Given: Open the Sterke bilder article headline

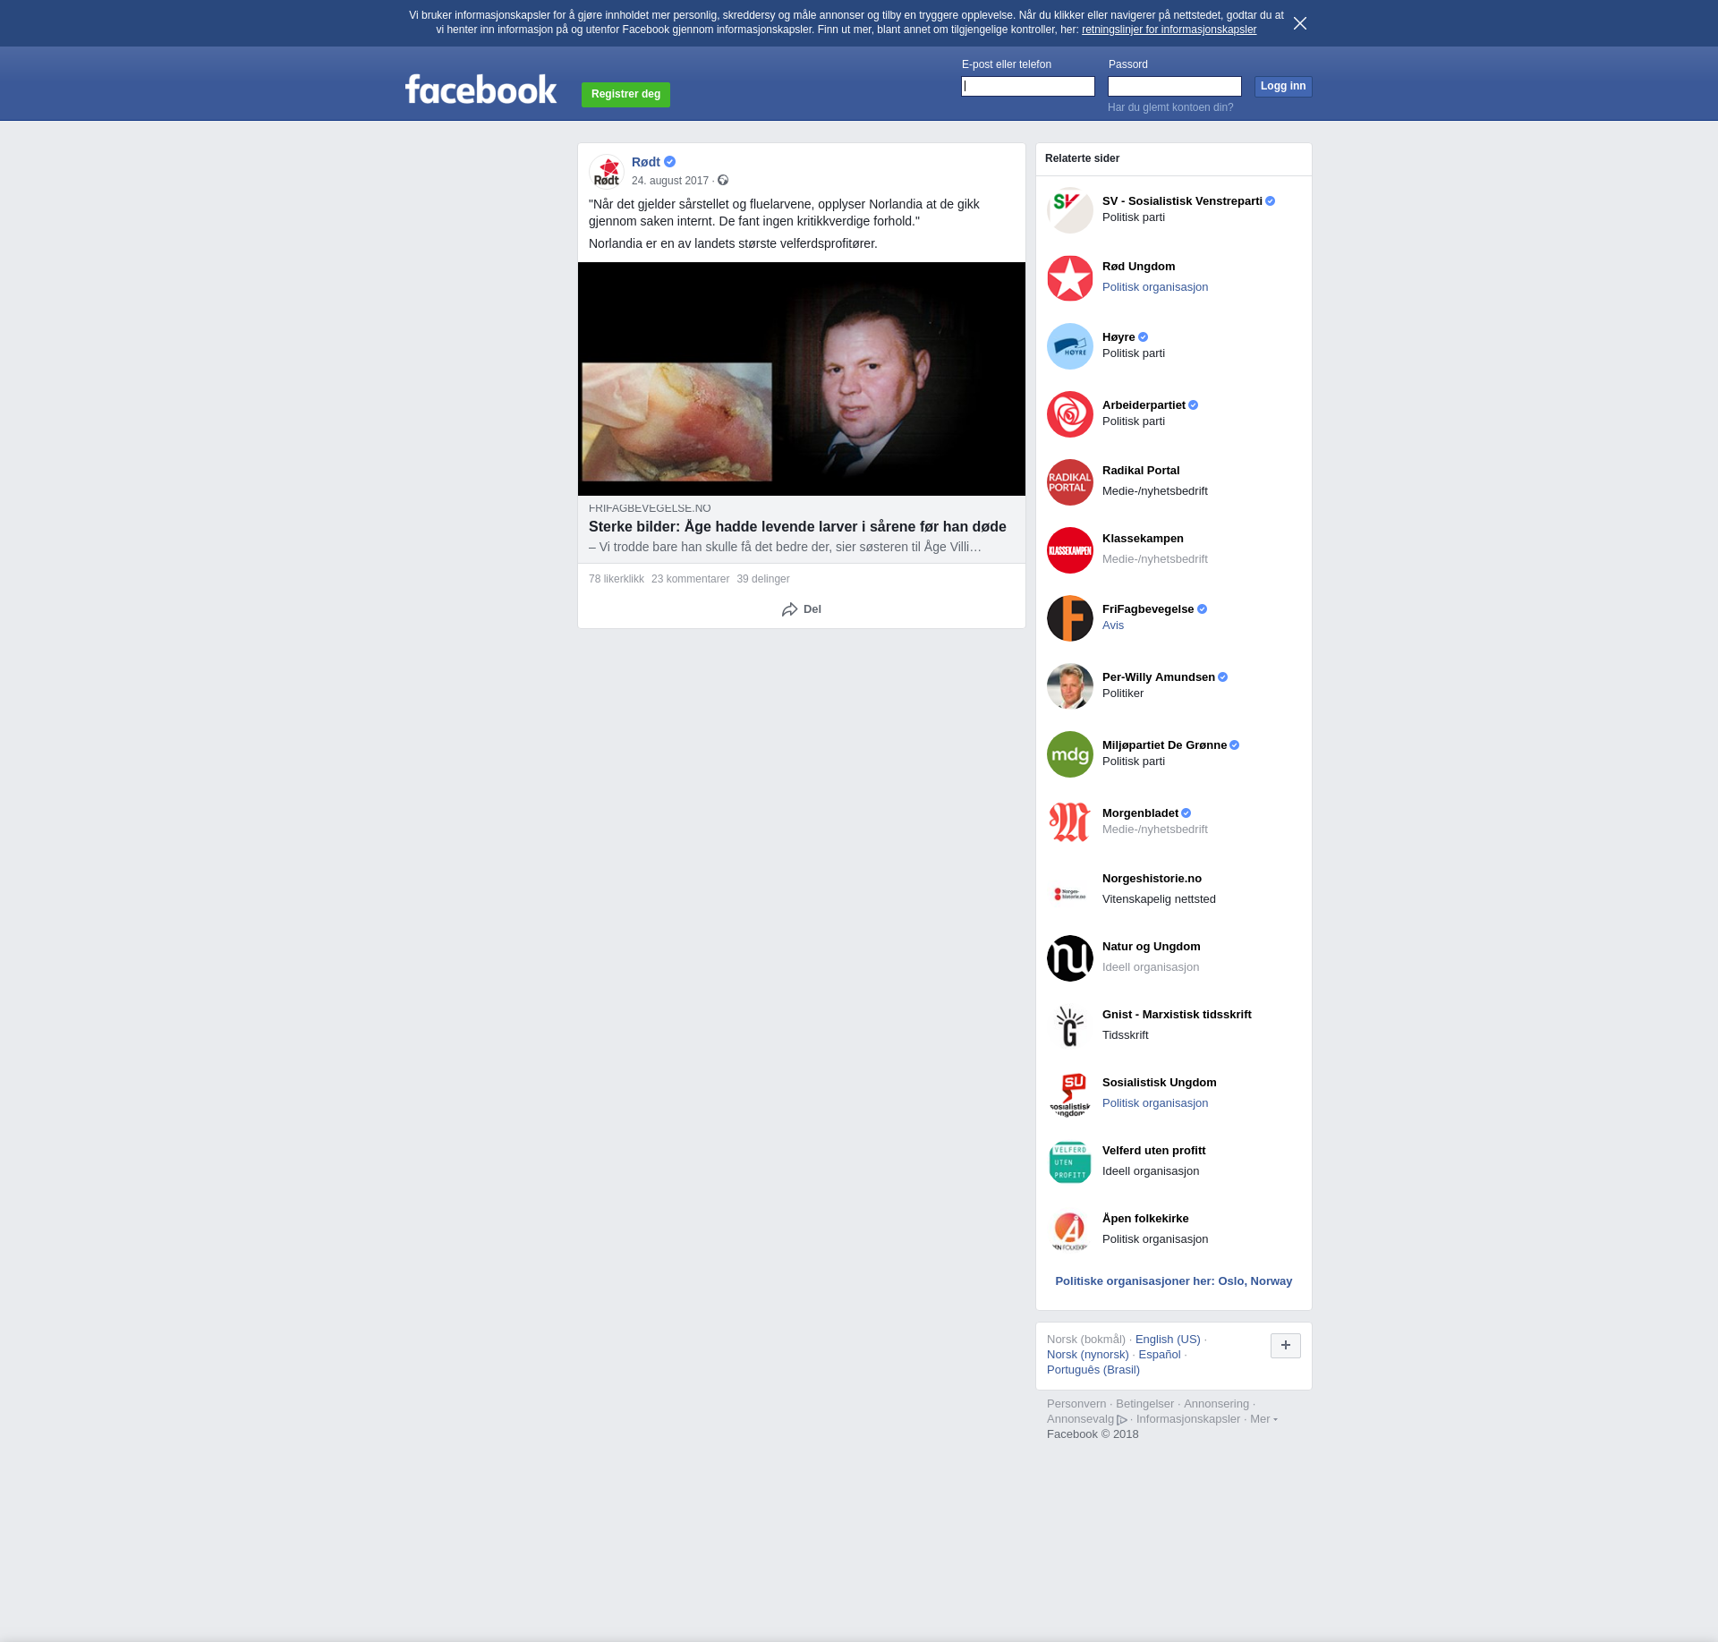Looking at the screenshot, I should (x=797, y=527).
